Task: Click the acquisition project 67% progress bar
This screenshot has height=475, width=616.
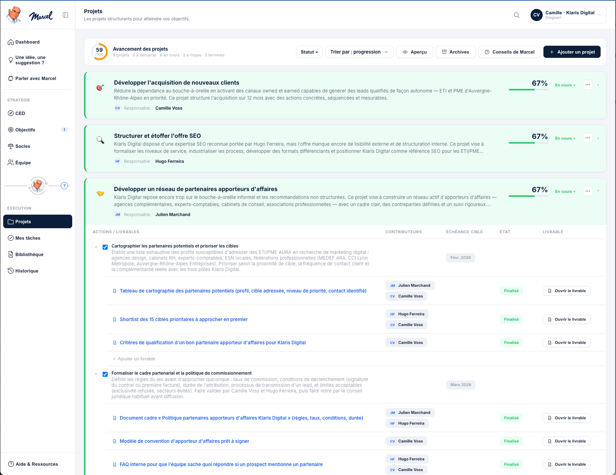Action: tap(528, 90)
